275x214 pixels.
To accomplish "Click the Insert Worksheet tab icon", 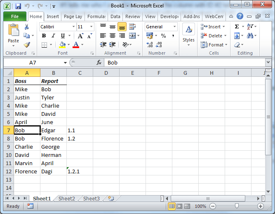I will 110,198.
